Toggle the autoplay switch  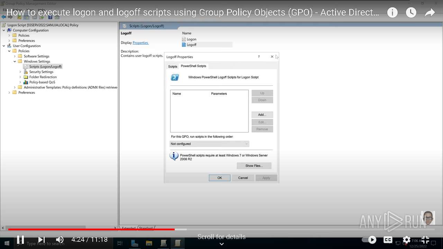369,239
